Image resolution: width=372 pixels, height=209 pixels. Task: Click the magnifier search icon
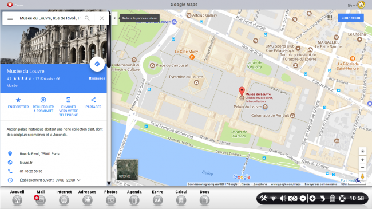coord(87,18)
